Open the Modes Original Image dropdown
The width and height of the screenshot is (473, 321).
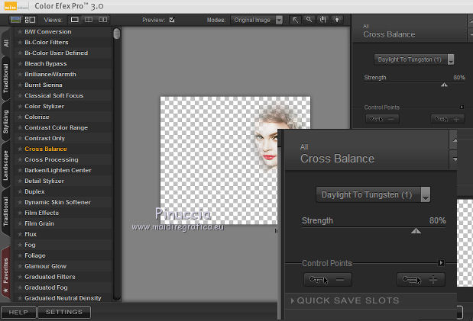click(x=257, y=20)
